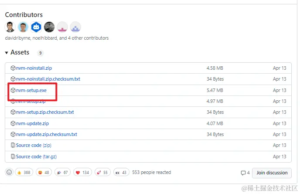Click zip file icon beside Source code (zip)

pos(13,146)
